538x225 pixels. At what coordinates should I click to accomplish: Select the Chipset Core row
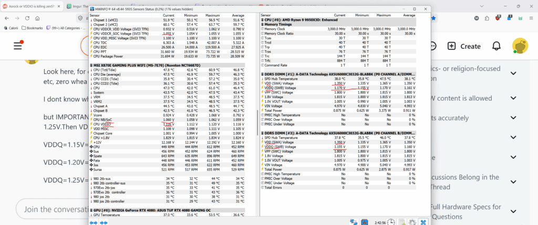(x=167, y=133)
